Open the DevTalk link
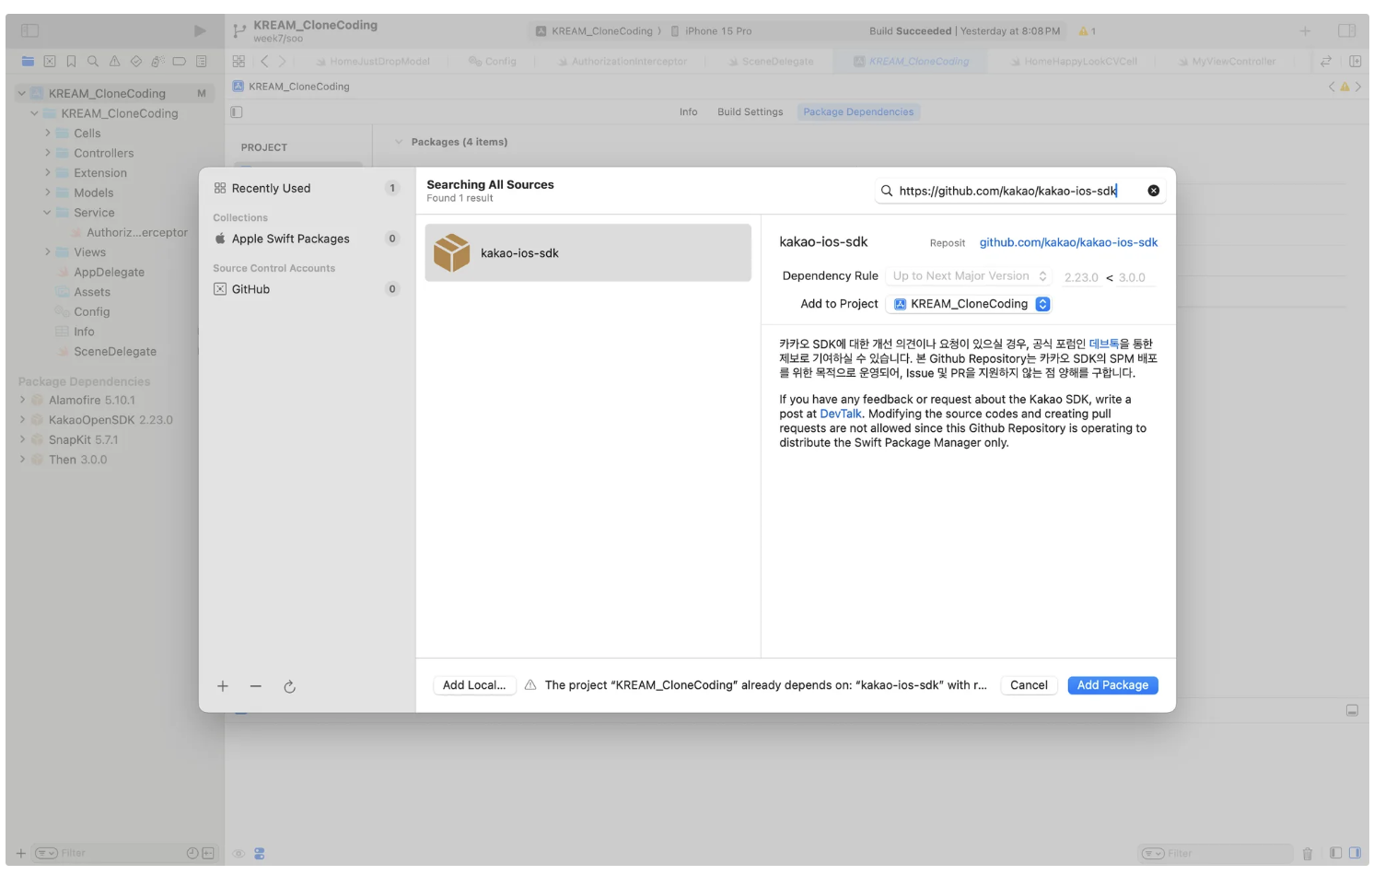This screenshot has width=1385, height=875. pos(841,414)
